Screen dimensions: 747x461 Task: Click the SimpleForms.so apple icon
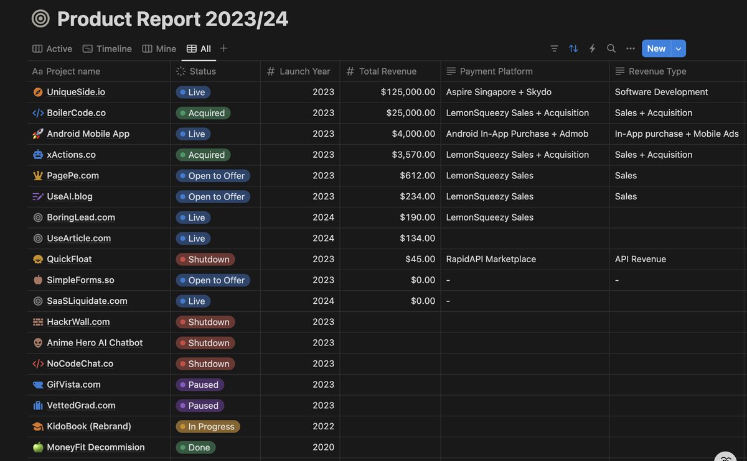pyautogui.click(x=38, y=280)
